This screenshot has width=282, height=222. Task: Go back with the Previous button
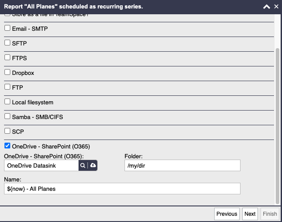click(227, 214)
